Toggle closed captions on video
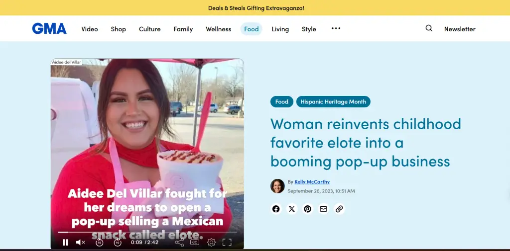Viewport: 510px width, 251px height. 195,243
